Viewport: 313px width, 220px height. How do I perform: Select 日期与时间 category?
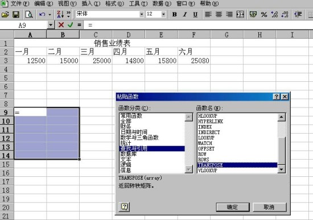134,132
